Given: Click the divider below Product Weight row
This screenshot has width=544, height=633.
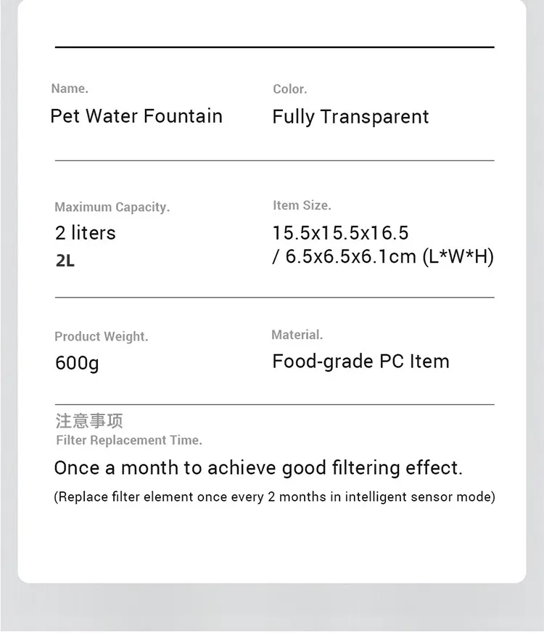Looking at the screenshot, I should (275, 404).
